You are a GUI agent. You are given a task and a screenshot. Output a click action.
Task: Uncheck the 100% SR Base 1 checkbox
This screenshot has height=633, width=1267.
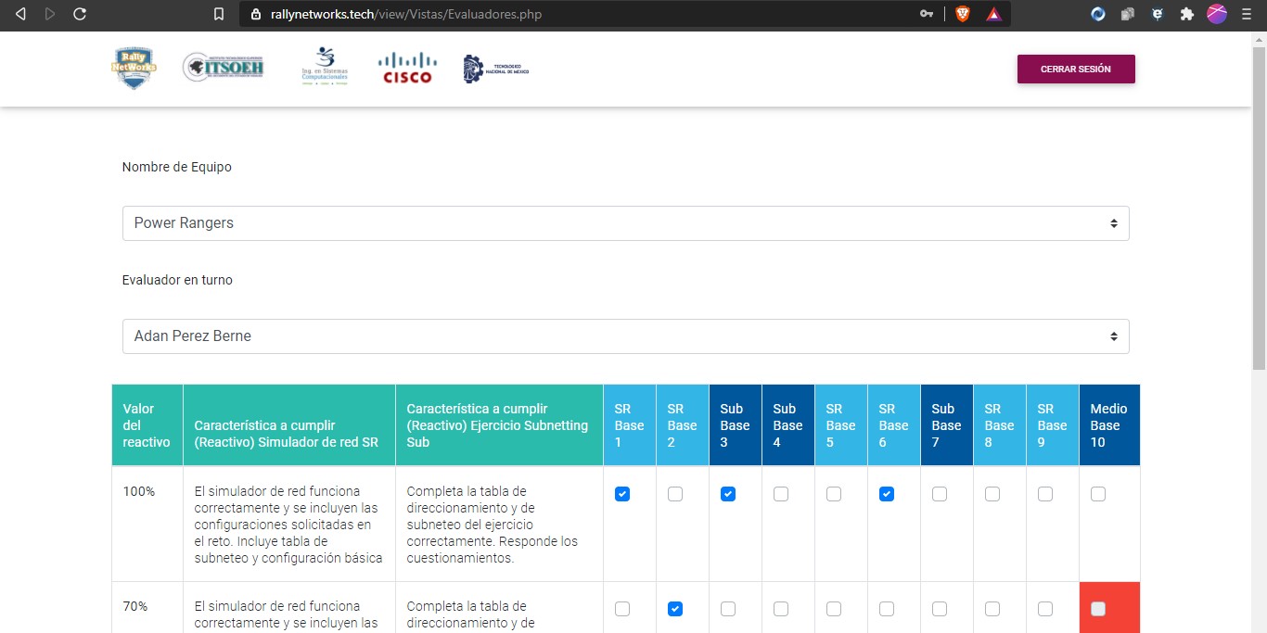click(x=622, y=494)
